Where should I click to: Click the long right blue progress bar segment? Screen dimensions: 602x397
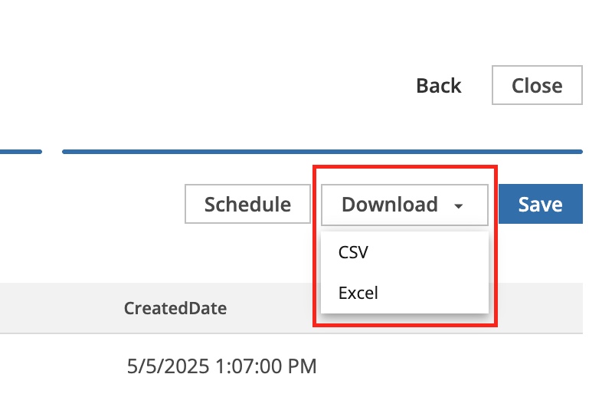click(x=322, y=152)
